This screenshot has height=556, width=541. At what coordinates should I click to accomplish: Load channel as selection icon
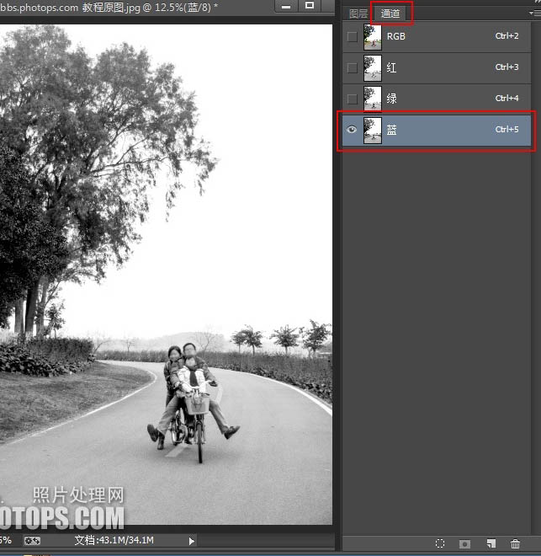pos(439,544)
